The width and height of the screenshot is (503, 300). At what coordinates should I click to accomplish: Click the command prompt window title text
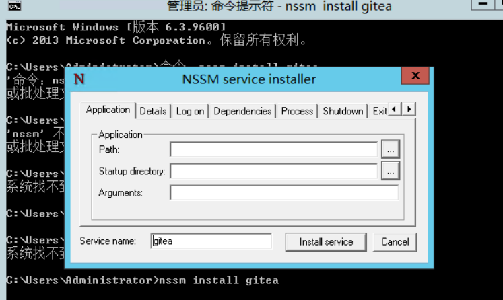pos(279,6)
